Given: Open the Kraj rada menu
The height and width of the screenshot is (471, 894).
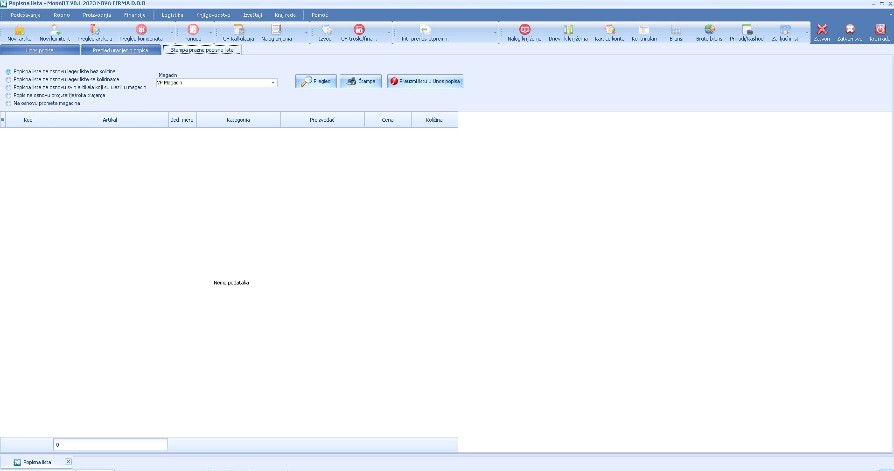Looking at the screenshot, I should coord(285,15).
